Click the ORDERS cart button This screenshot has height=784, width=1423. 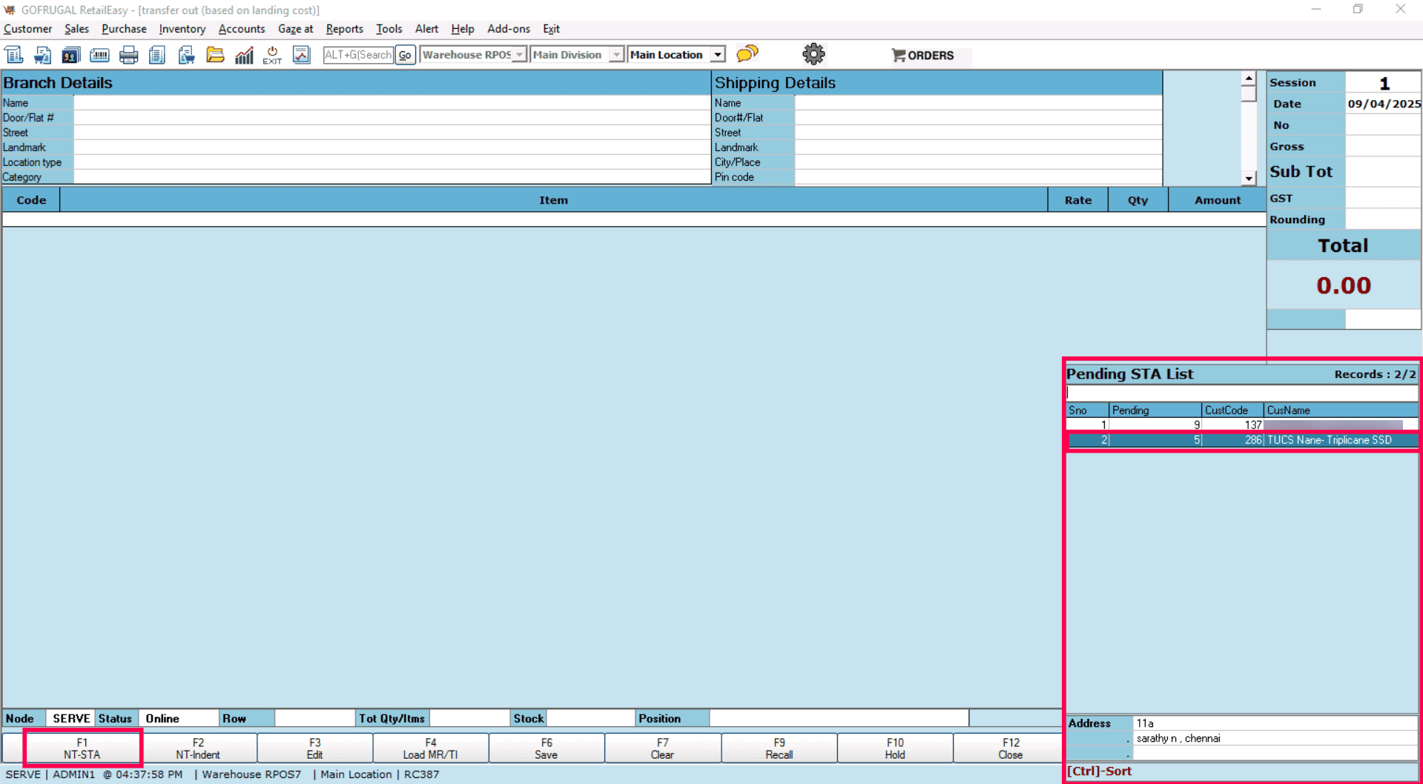(x=923, y=56)
